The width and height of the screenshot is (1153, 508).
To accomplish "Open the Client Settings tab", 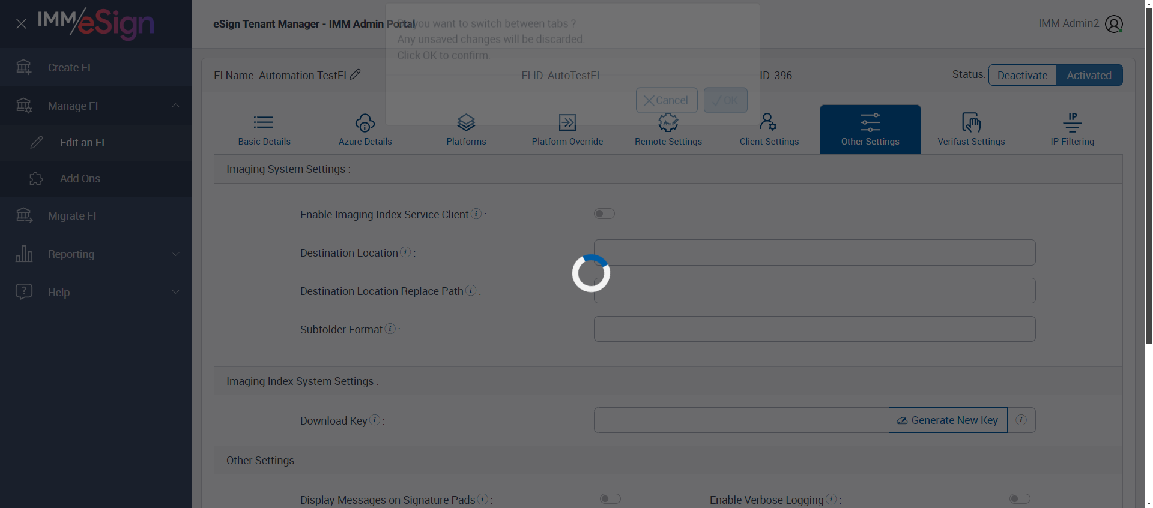I will pyautogui.click(x=769, y=130).
